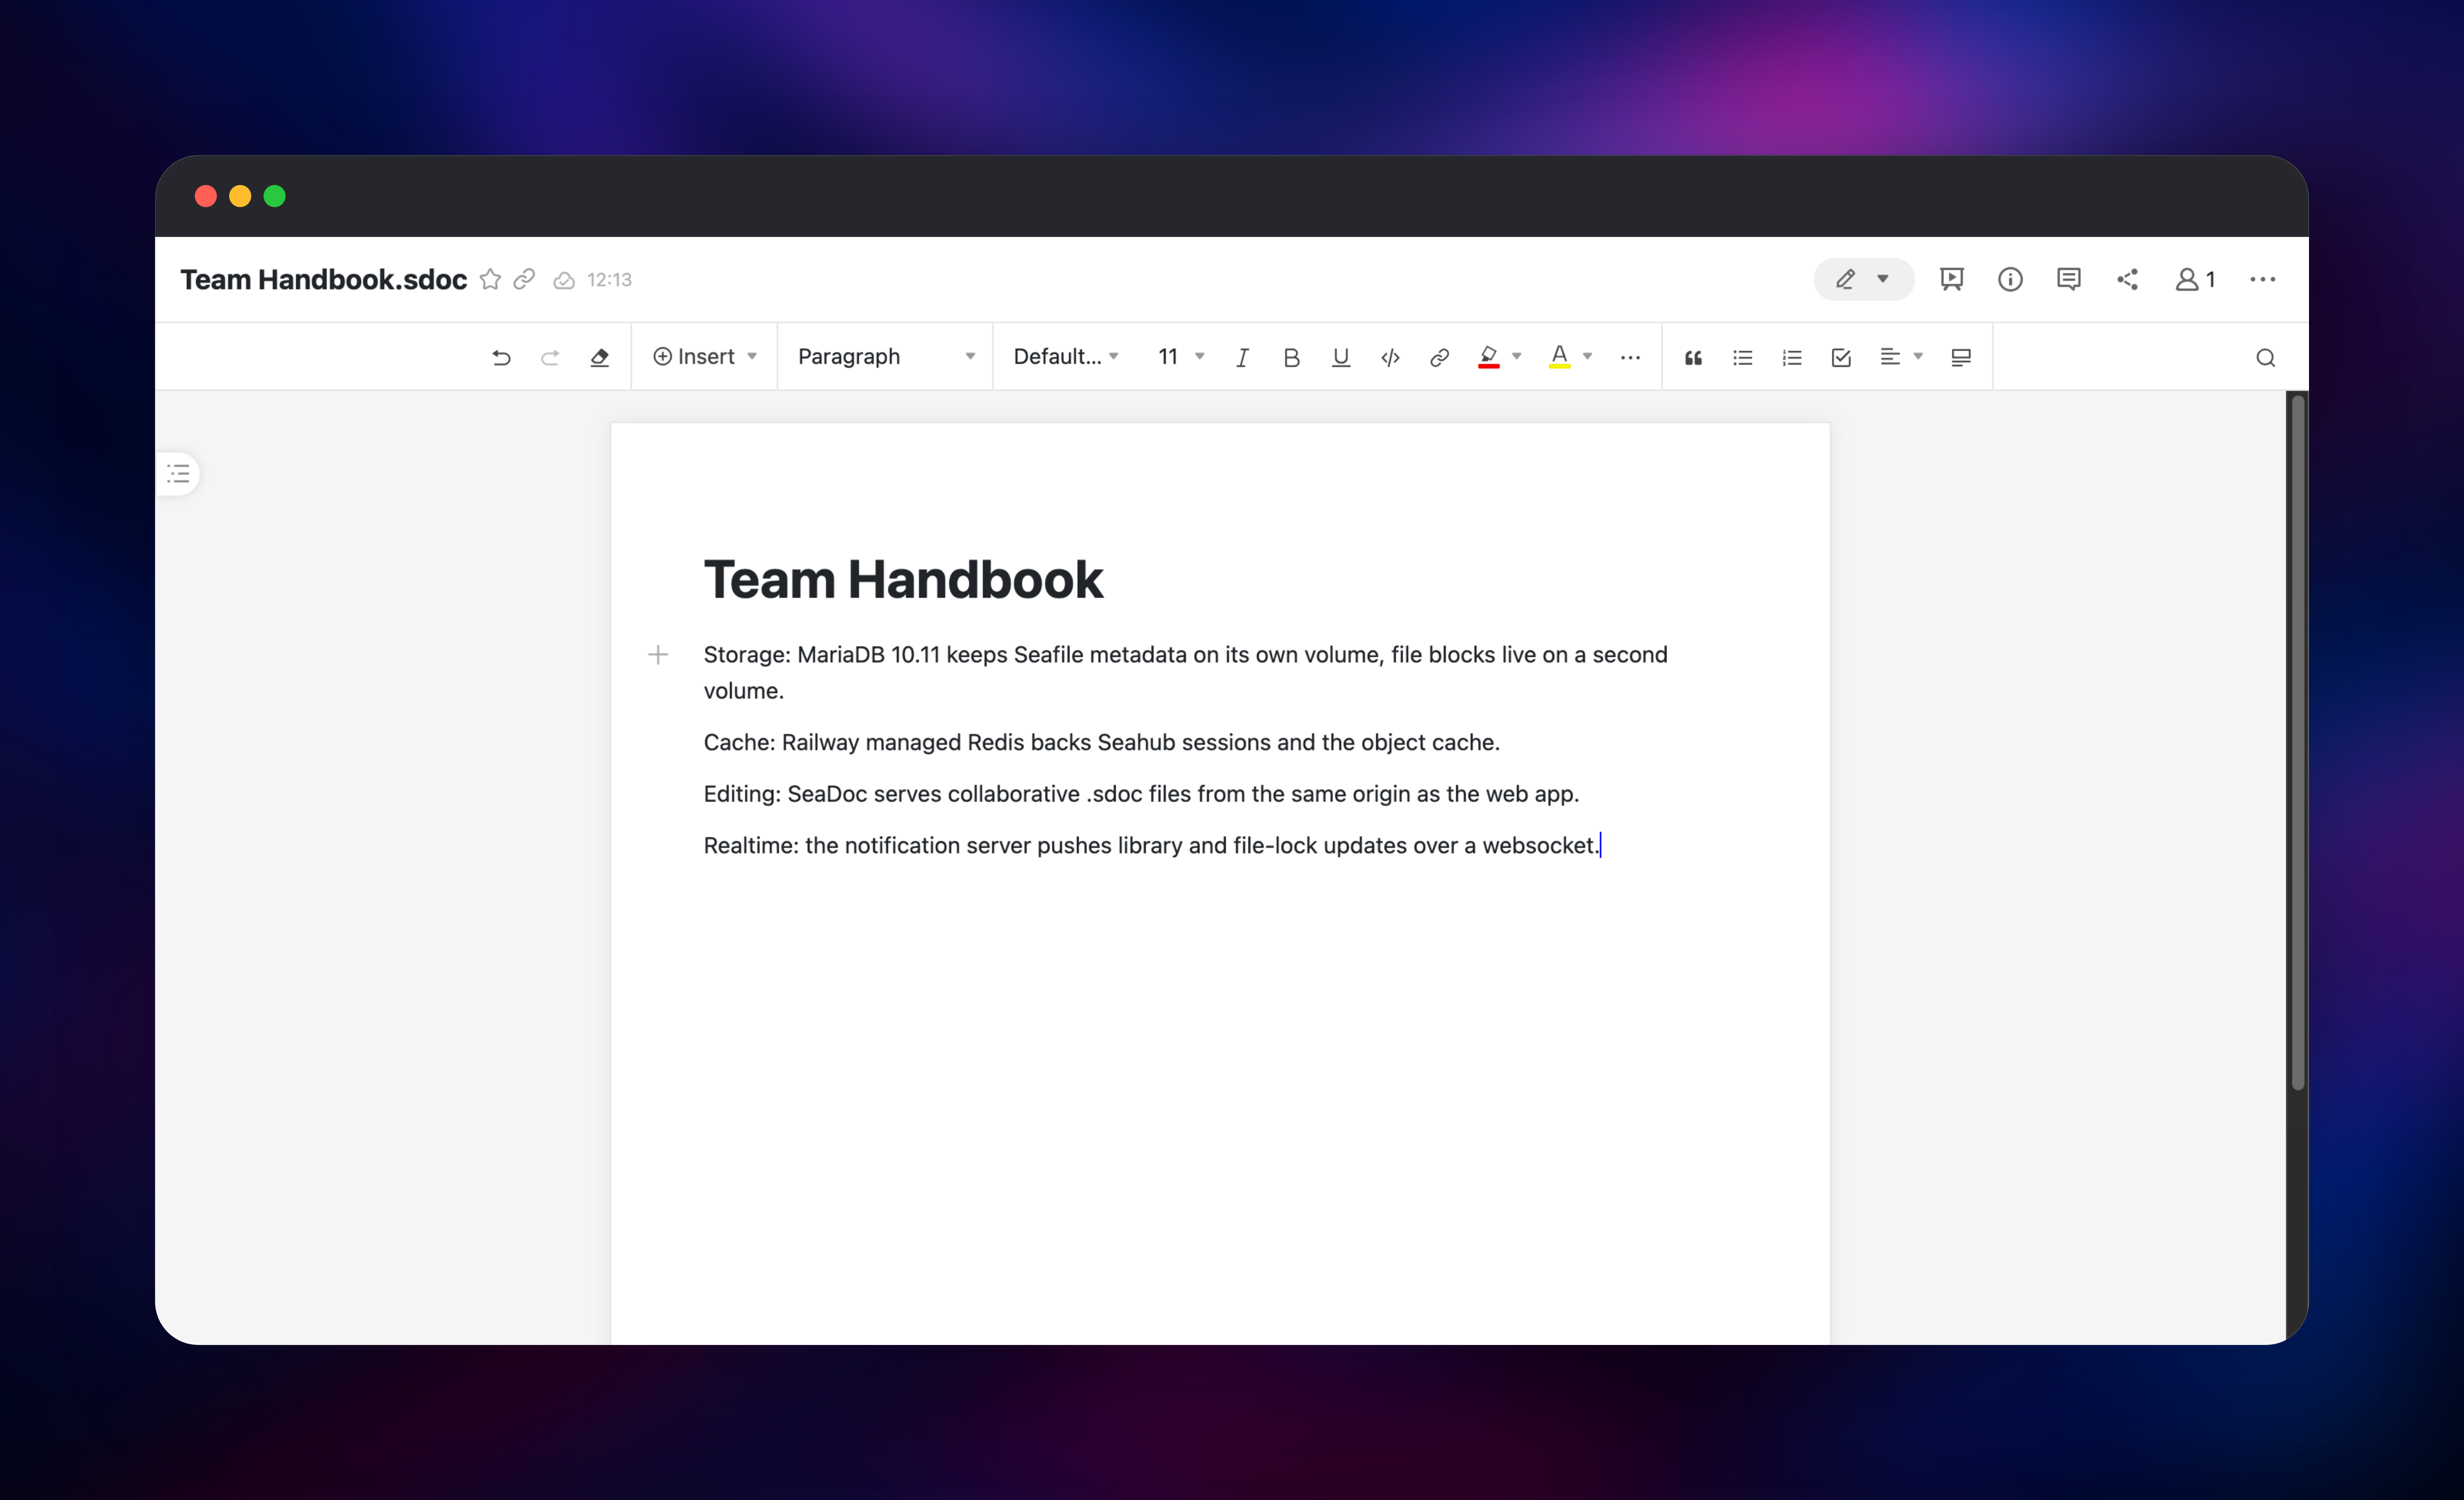Viewport: 2464px width, 1500px height.
Task: Open the document info panel
Action: coord(2010,279)
